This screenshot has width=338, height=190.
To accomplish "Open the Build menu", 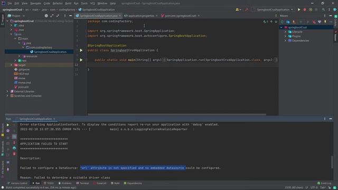I will tap(68, 3).
